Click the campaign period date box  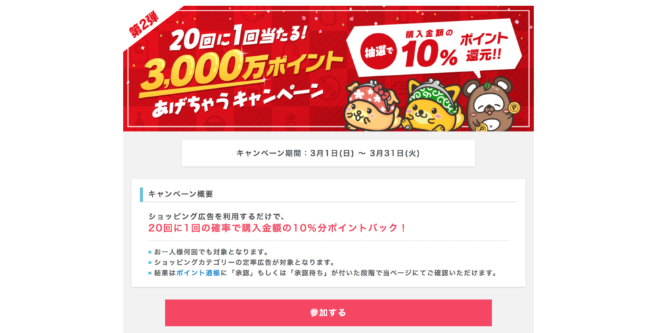pyautogui.click(x=328, y=153)
